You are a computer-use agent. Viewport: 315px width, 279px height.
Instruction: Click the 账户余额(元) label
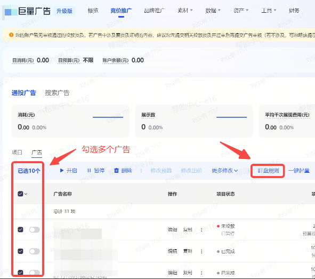point(115,60)
